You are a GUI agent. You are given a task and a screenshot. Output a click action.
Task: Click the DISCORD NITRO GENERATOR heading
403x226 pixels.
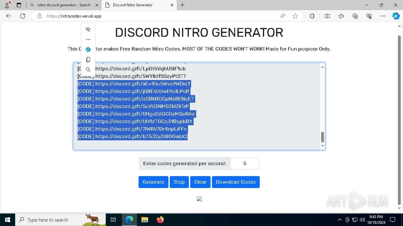click(199, 33)
